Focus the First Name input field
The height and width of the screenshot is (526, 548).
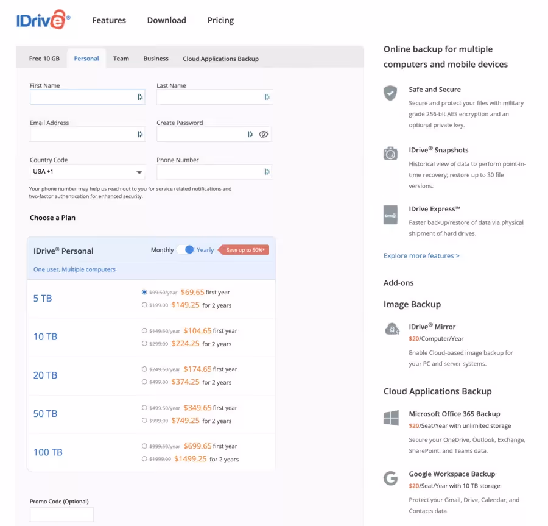(87, 97)
